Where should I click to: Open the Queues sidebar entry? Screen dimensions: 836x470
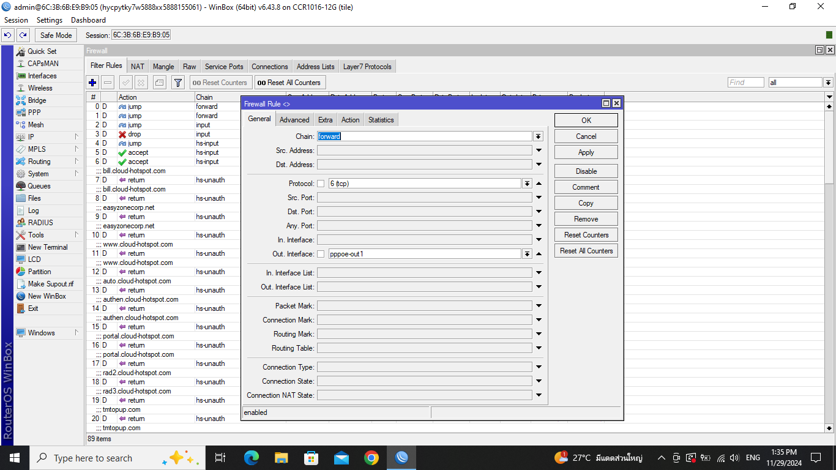[x=39, y=186]
